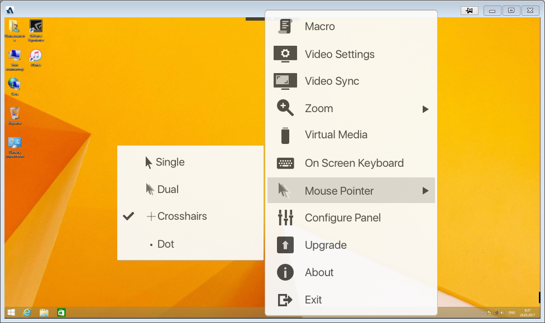Select the user folder desktop icon

[x=15, y=31]
